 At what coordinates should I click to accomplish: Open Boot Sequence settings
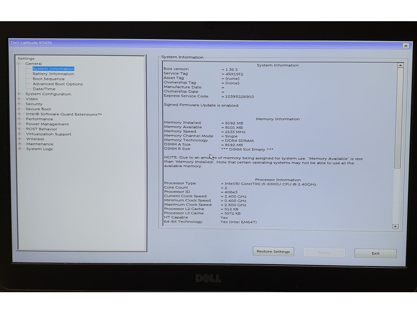pos(48,79)
